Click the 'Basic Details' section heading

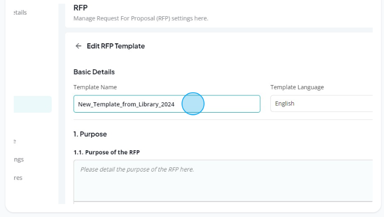point(94,72)
